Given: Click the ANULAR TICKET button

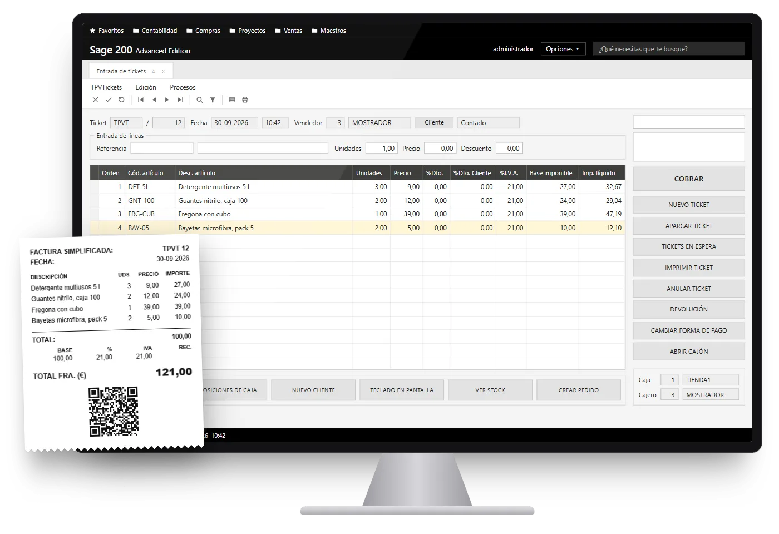Looking at the screenshot, I should [689, 289].
